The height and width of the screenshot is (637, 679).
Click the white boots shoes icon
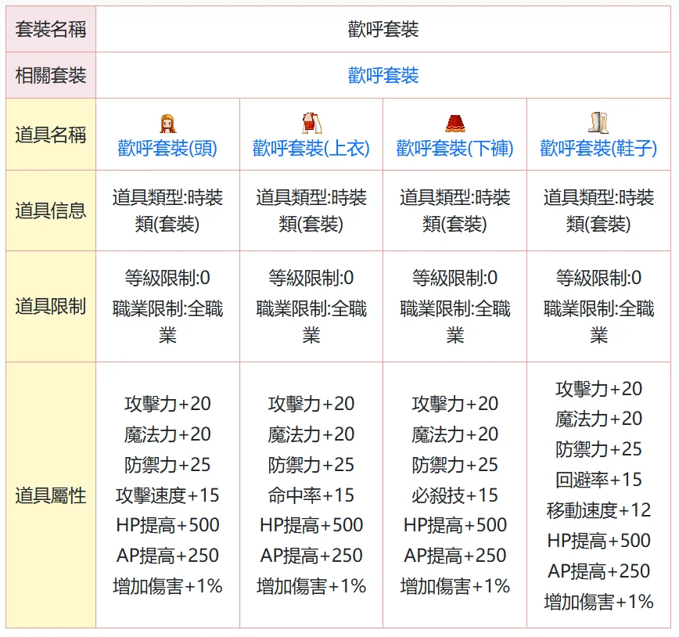coord(598,123)
